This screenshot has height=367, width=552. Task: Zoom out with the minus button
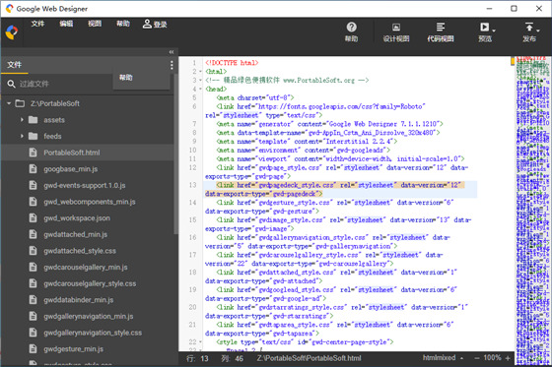point(477,358)
